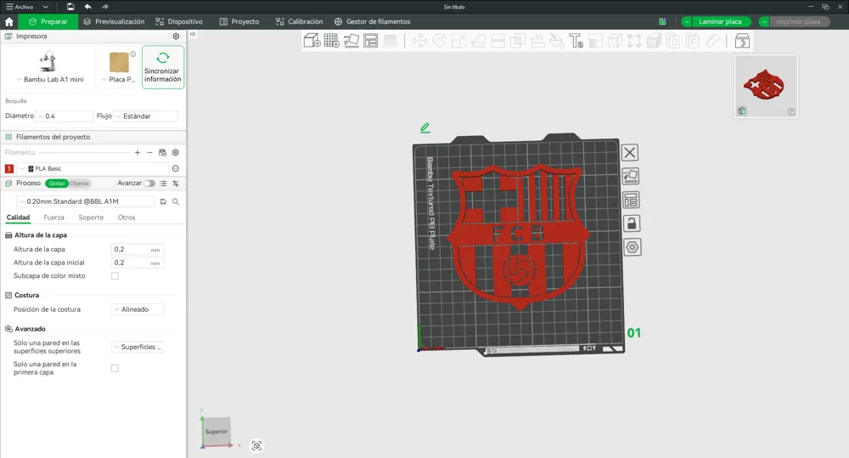The image size is (849, 458).
Task: Click the Auto-orient toolbar icon
Action: pos(351,41)
